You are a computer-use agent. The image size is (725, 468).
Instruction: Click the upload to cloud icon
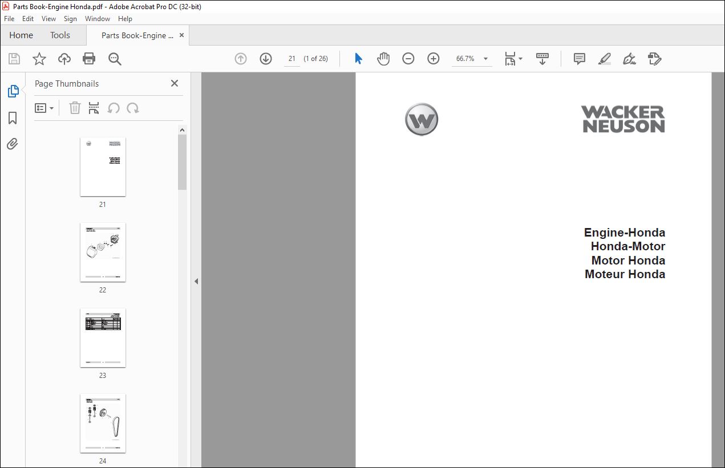pyautogui.click(x=64, y=59)
